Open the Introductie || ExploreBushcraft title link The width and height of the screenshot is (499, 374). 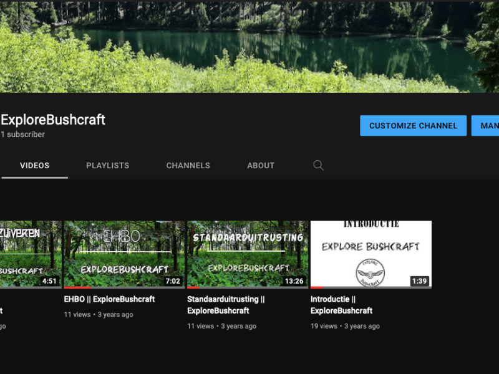click(342, 305)
